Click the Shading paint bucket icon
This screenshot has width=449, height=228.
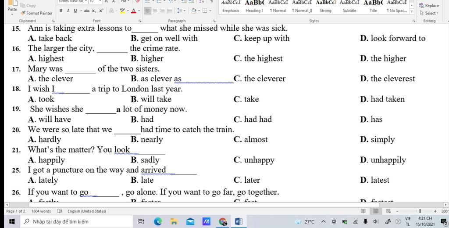click(x=193, y=11)
